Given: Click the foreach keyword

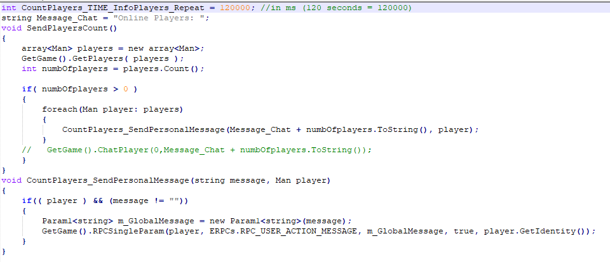Looking at the screenshot, I should click(x=60, y=109).
